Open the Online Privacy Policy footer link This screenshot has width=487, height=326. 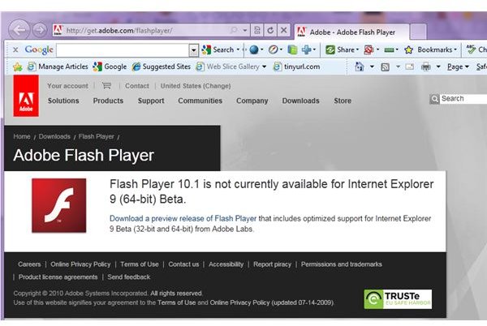pos(80,264)
